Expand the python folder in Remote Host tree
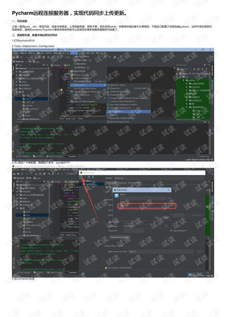Viewport: 225px width, 317px height. coord(184,80)
